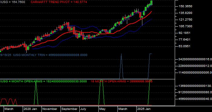Viewport: 212px width, 112px height.
Task: Click the green Open Arms spike above 2020 Jan
Action: [36, 94]
